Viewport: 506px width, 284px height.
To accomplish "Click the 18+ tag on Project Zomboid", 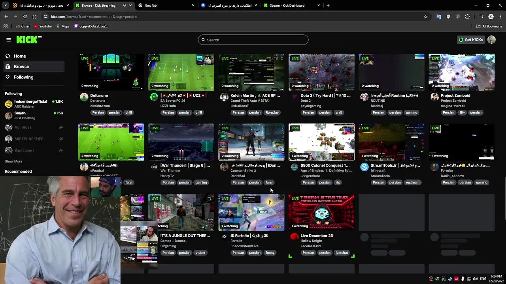I will click(x=463, y=112).
